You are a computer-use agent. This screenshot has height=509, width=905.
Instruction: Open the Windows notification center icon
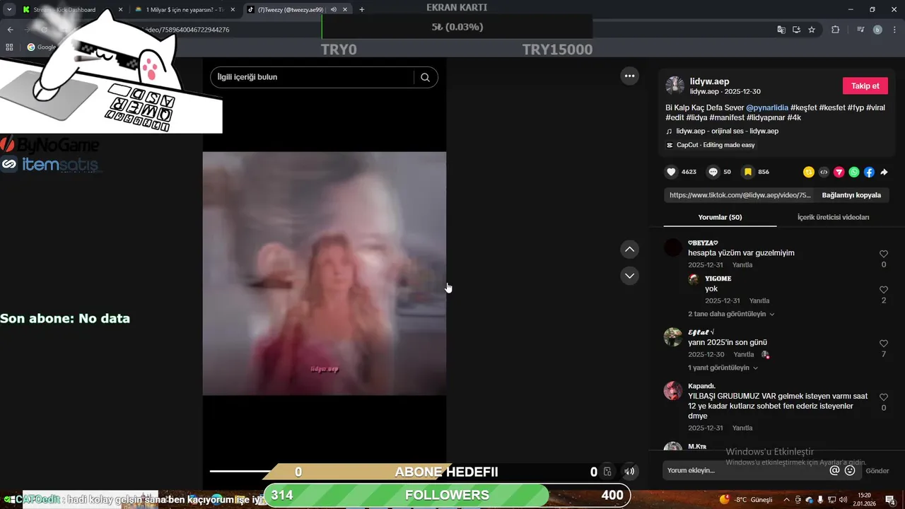coord(890,500)
